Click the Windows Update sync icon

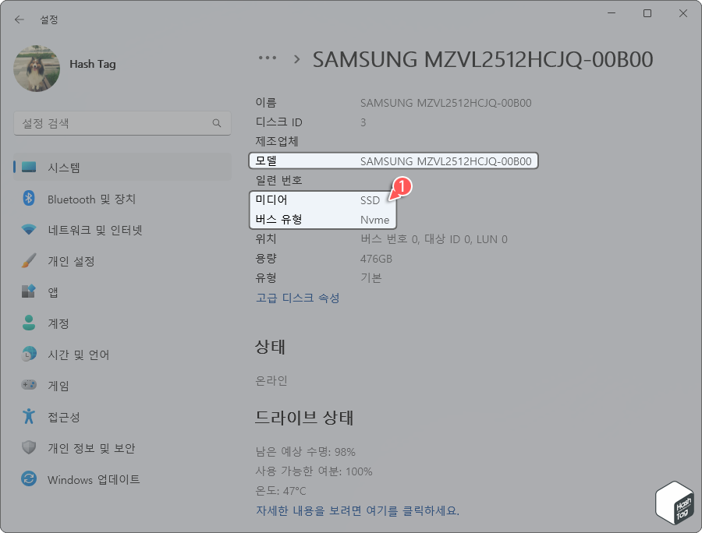pos(29,479)
